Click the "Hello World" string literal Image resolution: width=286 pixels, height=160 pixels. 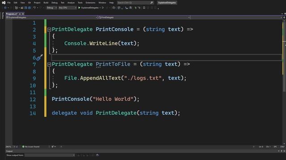(x=113, y=99)
